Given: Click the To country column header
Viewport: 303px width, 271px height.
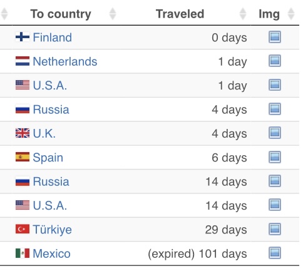Looking at the screenshot, I should click(61, 14).
